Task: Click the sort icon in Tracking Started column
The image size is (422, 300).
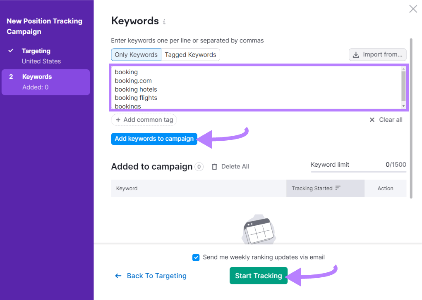Action: pyautogui.click(x=338, y=188)
